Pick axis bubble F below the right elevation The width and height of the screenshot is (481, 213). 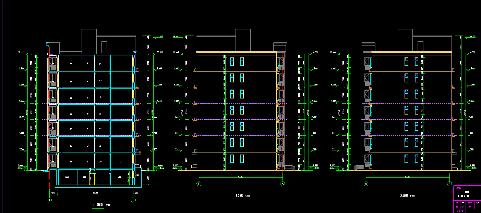(x=449, y=184)
